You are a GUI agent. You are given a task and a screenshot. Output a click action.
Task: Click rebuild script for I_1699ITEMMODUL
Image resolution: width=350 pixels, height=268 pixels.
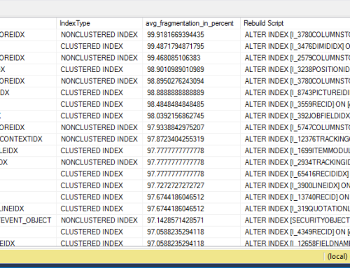[295, 150]
